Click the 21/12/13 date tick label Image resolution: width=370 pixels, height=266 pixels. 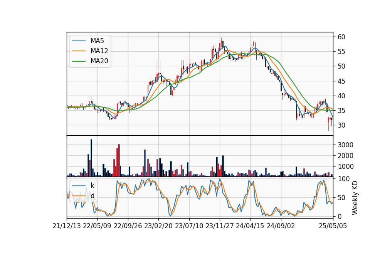pyautogui.click(x=67, y=226)
